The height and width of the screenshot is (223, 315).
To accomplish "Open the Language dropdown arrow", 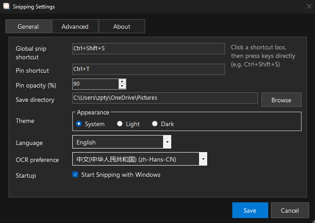I will pos(167,142).
